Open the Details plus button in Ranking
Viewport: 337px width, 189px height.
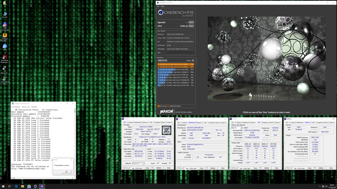(x=193, y=60)
